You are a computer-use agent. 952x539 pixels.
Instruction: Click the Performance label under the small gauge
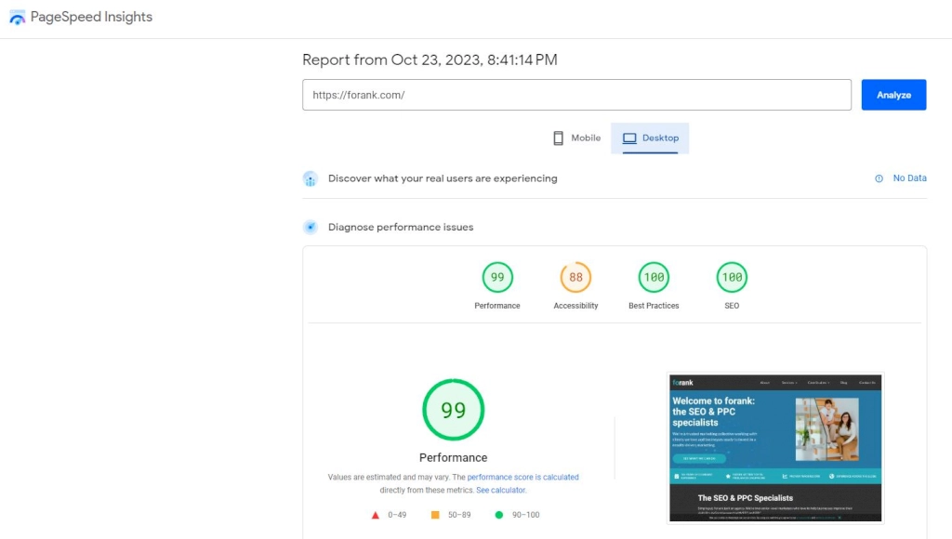(x=497, y=306)
